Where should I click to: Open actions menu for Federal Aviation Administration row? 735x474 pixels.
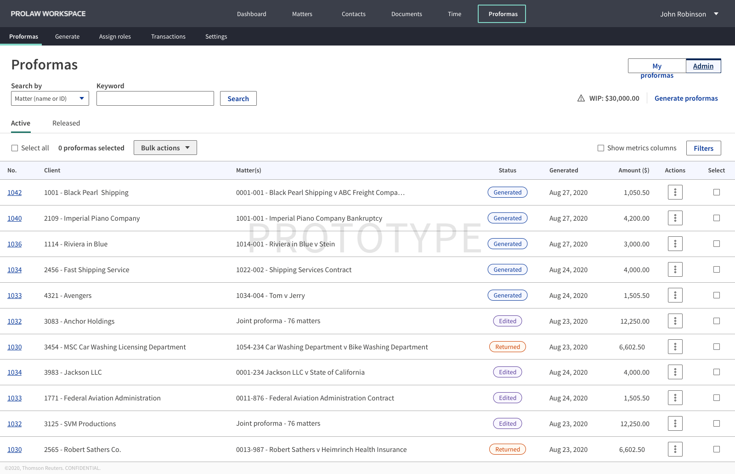(675, 398)
